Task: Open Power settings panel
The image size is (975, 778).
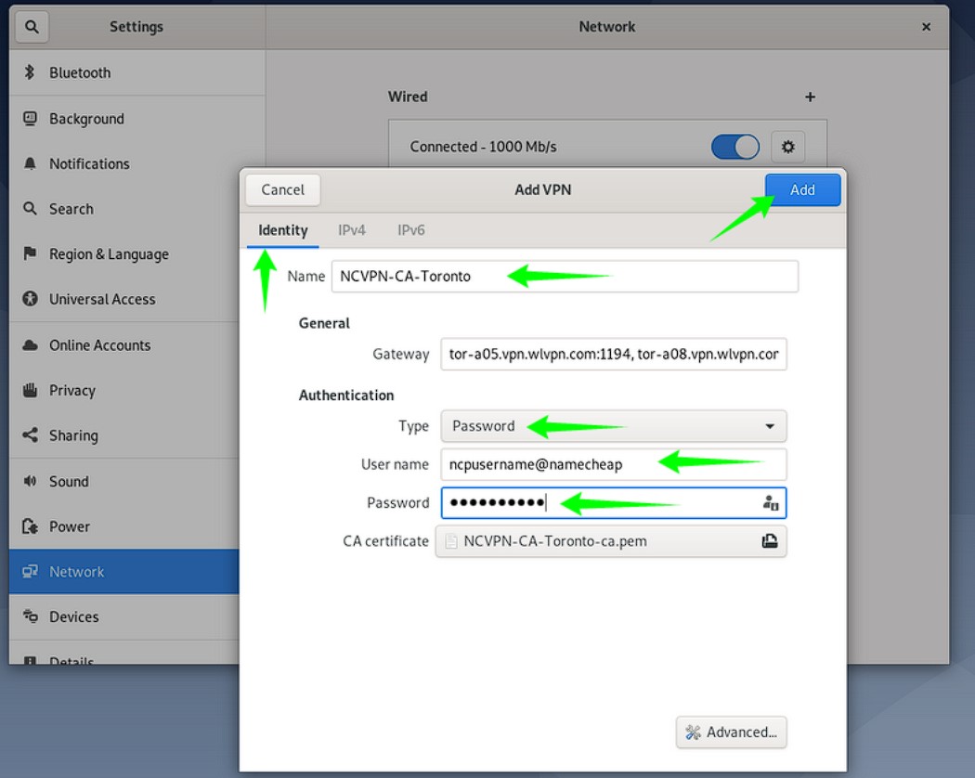Action: 124,526
